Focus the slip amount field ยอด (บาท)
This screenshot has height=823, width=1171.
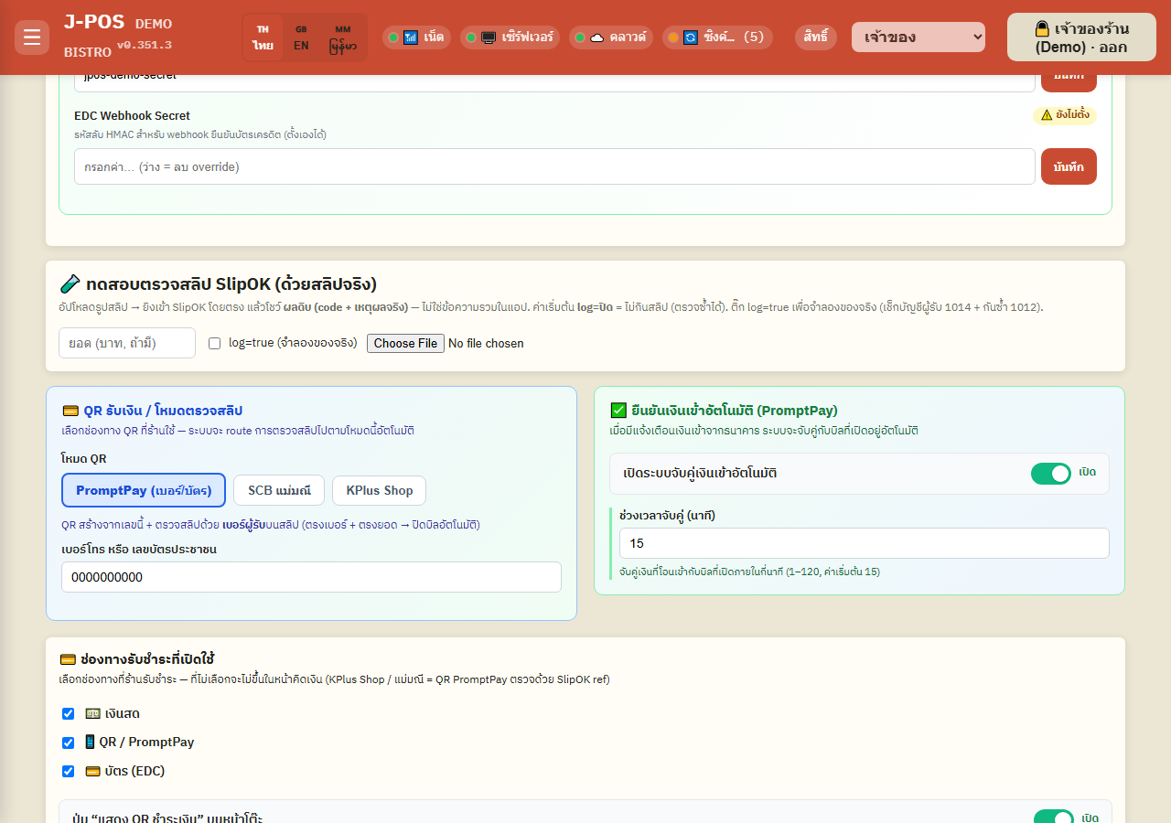[127, 343]
